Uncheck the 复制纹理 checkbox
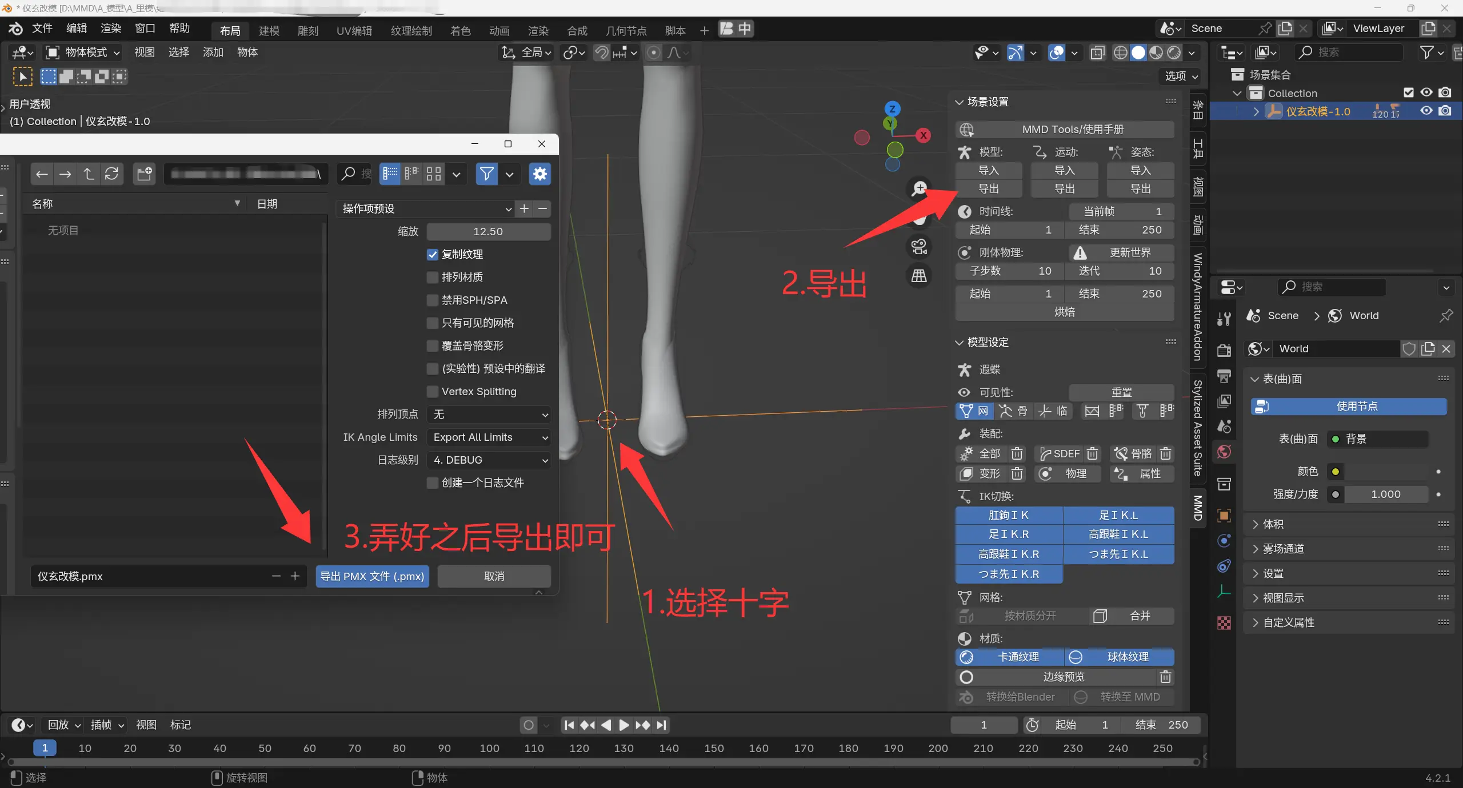 433,254
